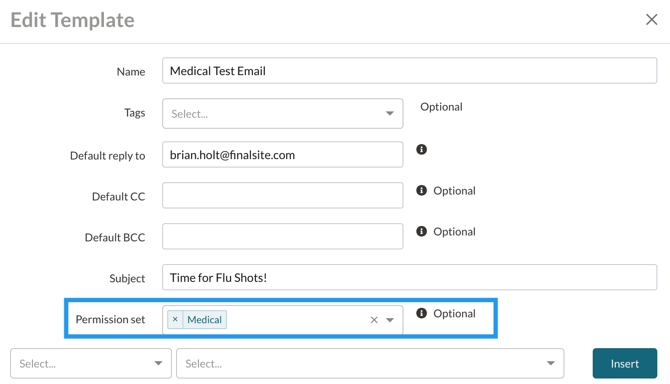Click the info icon next to Default BCC
This screenshot has height=384, width=670.
tap(421, 231)
